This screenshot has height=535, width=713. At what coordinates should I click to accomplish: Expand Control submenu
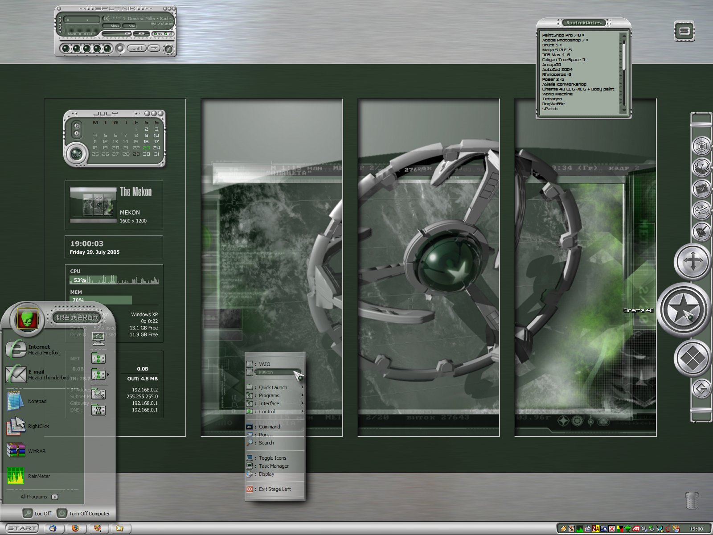click(x=275, y=412)
